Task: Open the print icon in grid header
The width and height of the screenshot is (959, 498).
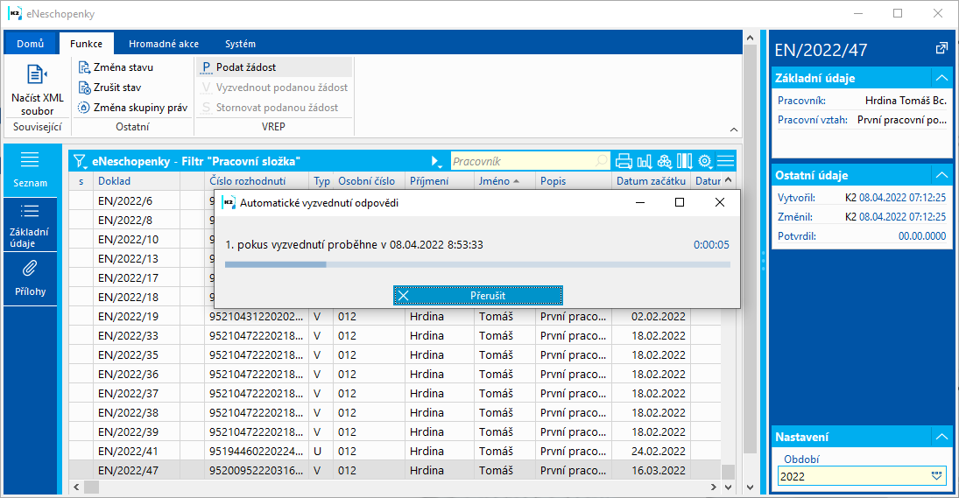Action: [x=624, y=161]
